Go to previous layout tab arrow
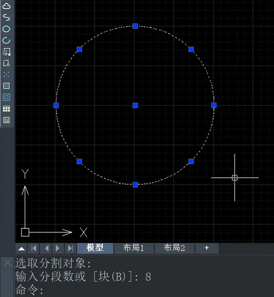The height and width of the screenshot is (297, 274). 46,249
